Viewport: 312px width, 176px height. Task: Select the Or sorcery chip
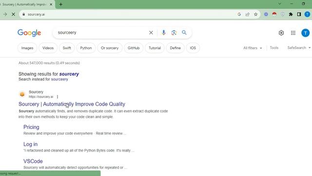point(110,48)
